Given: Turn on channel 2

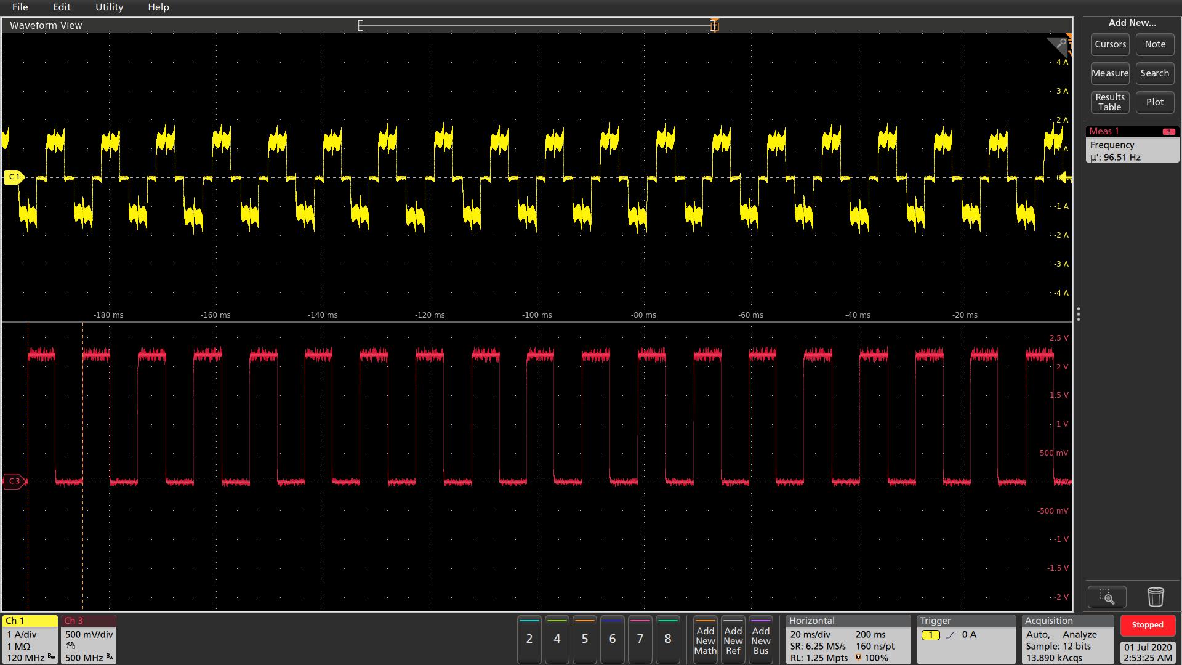Looking at the screenshot, I should coord(529,639).
